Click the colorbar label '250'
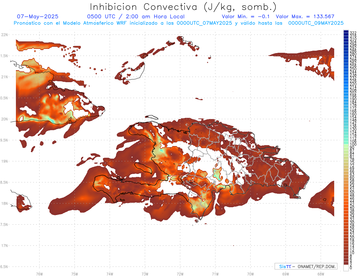 353,69
